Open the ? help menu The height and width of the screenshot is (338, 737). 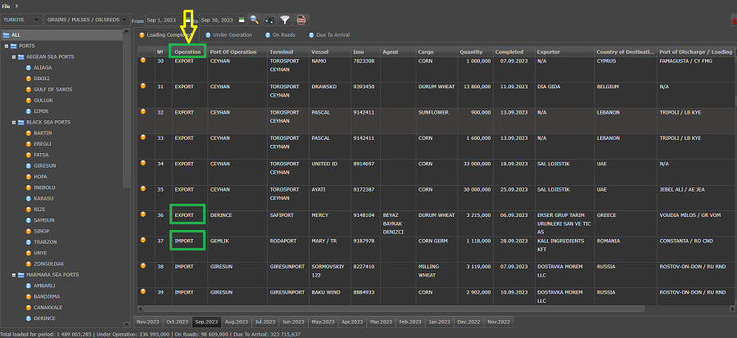click(16, 6)
